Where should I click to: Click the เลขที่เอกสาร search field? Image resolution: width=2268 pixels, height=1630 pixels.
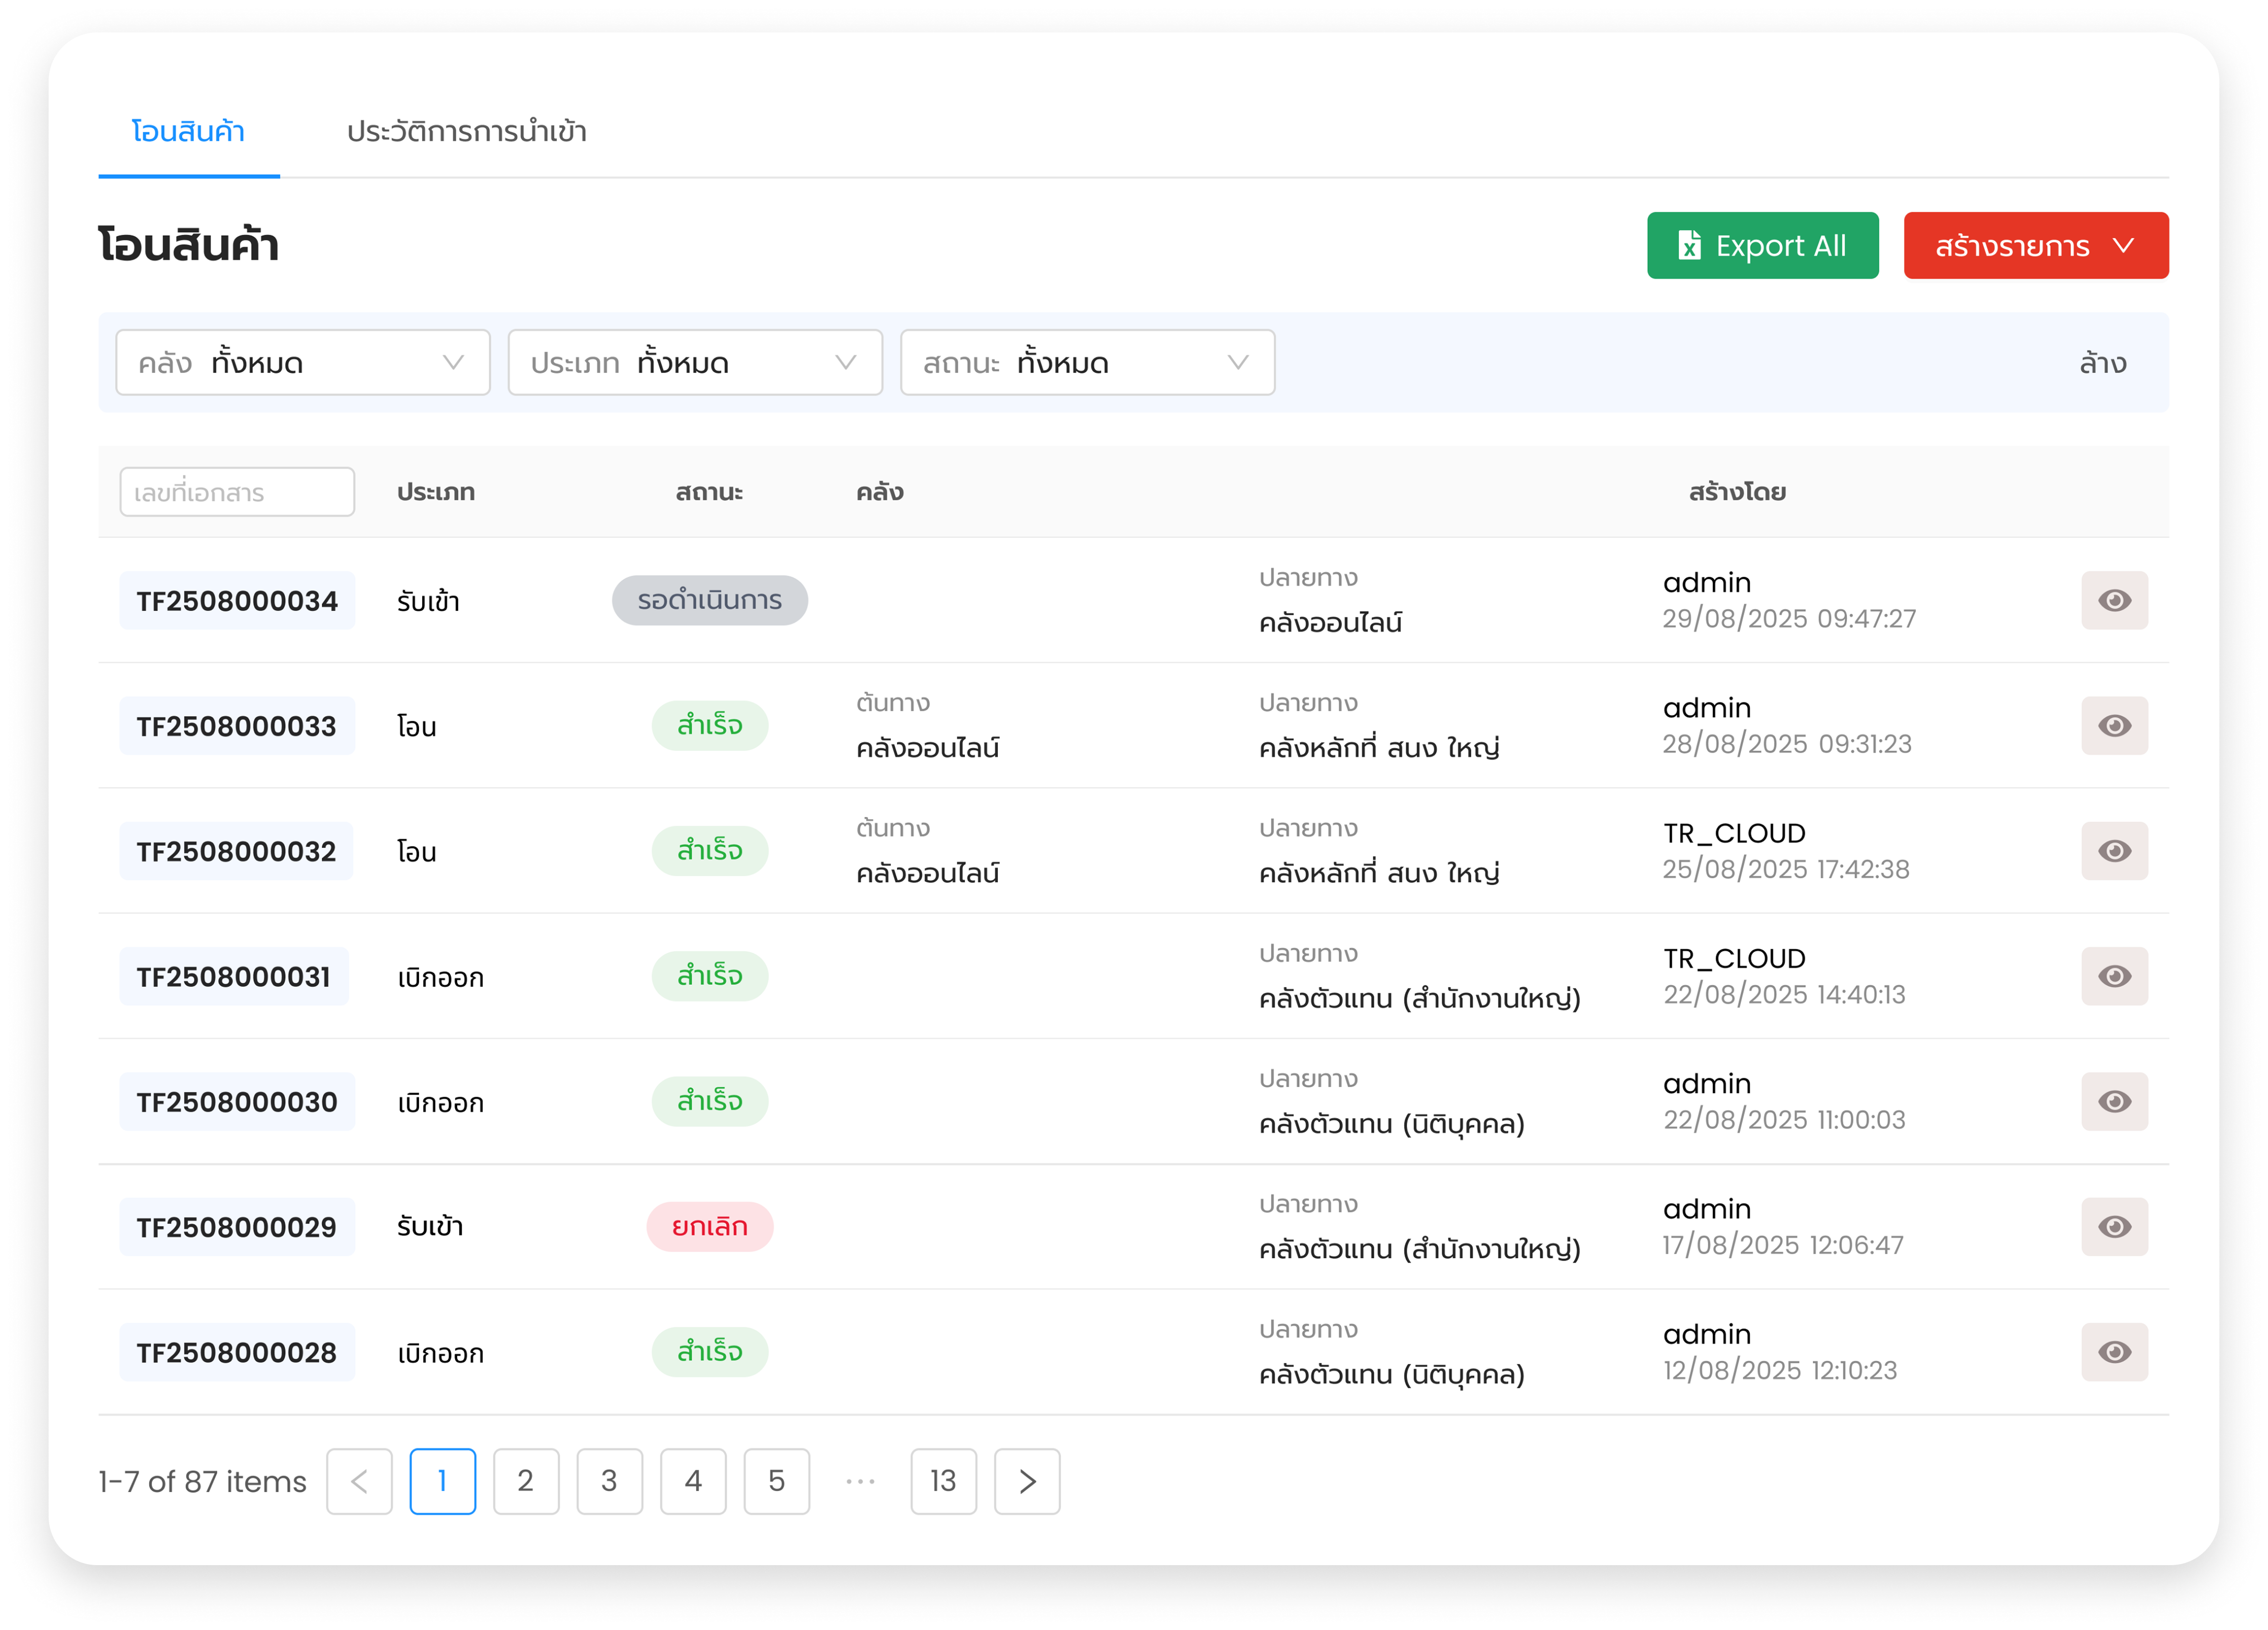[237, 492]
